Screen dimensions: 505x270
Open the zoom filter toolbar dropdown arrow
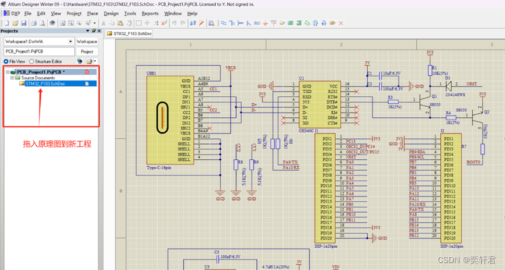coord(95,23)
